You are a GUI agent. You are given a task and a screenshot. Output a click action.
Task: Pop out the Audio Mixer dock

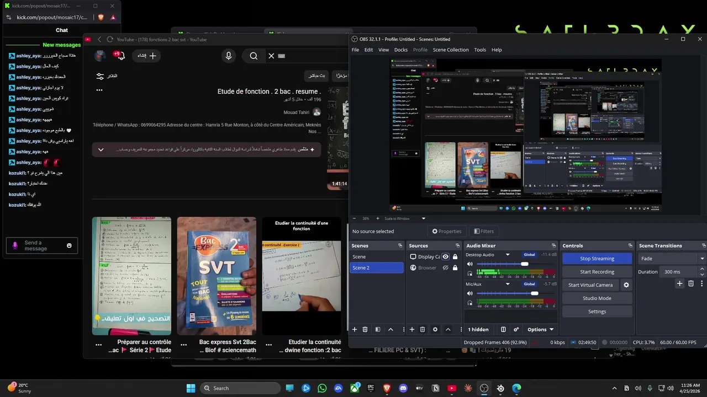pos(553,245)
